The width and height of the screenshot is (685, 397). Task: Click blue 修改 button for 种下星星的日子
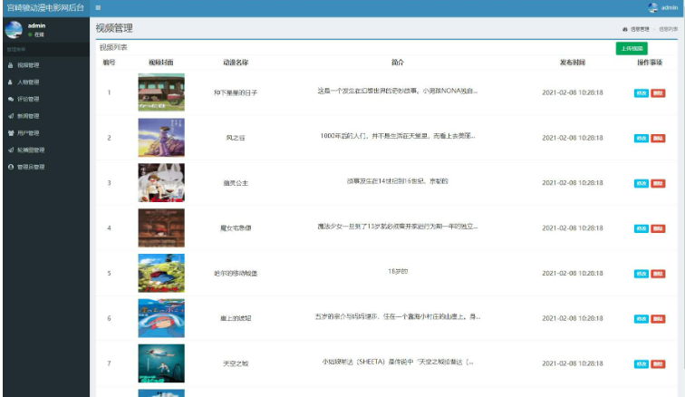[641, 93]
